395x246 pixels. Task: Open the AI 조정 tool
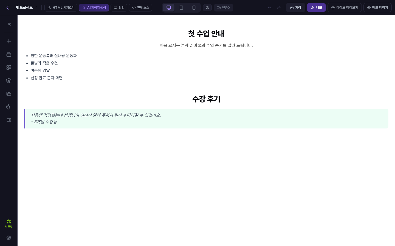pyautogui.click(x=9, y=223)
